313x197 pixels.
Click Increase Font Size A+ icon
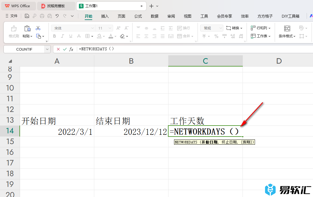119,28
